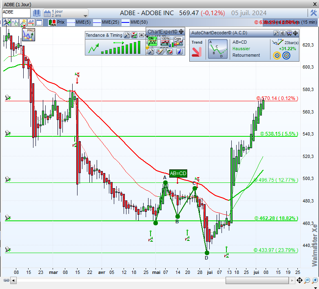Click the 23bar(s) projection icon
The image size is (319, 289).
[278, 42]
